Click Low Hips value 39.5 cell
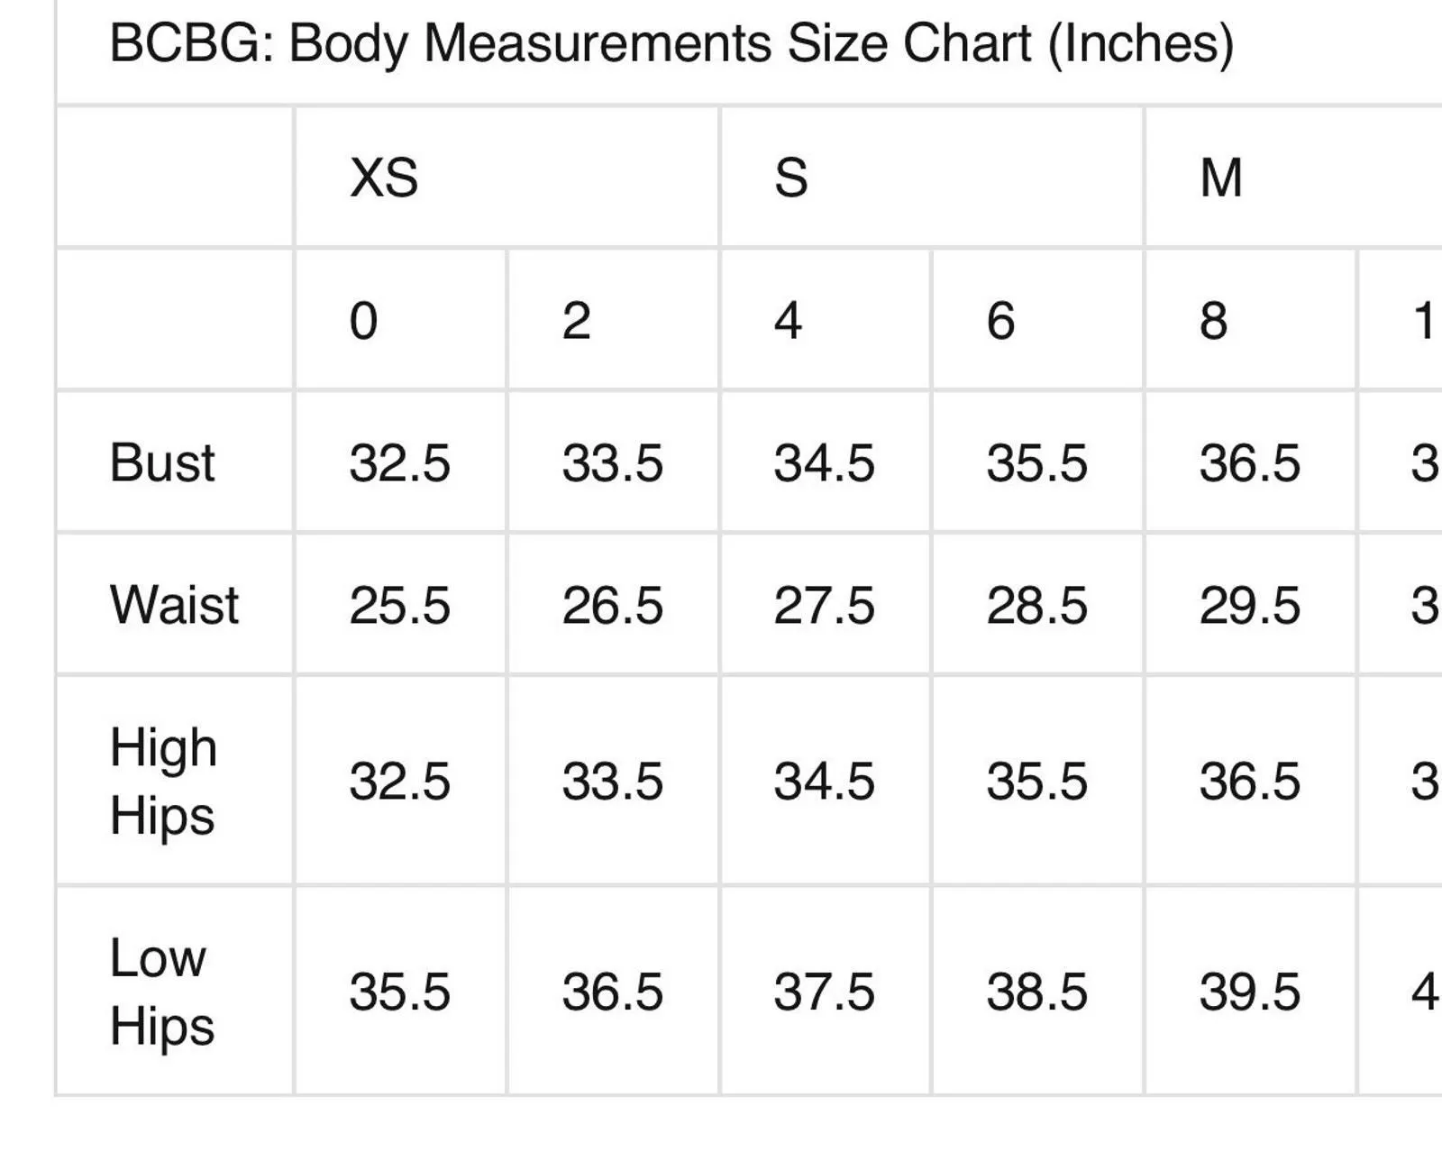Screen dimensions: 1442x1152 coord(1250,992)
